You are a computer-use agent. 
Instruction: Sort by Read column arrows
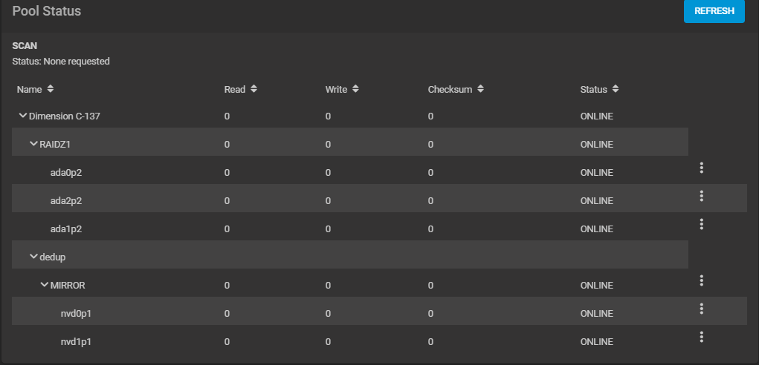pos(253,89)
